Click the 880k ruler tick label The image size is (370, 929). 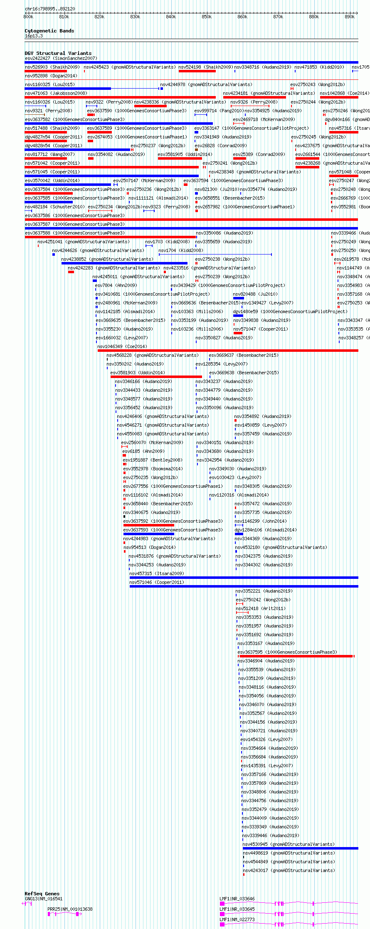pyautogui.click(x=314, y=17)
